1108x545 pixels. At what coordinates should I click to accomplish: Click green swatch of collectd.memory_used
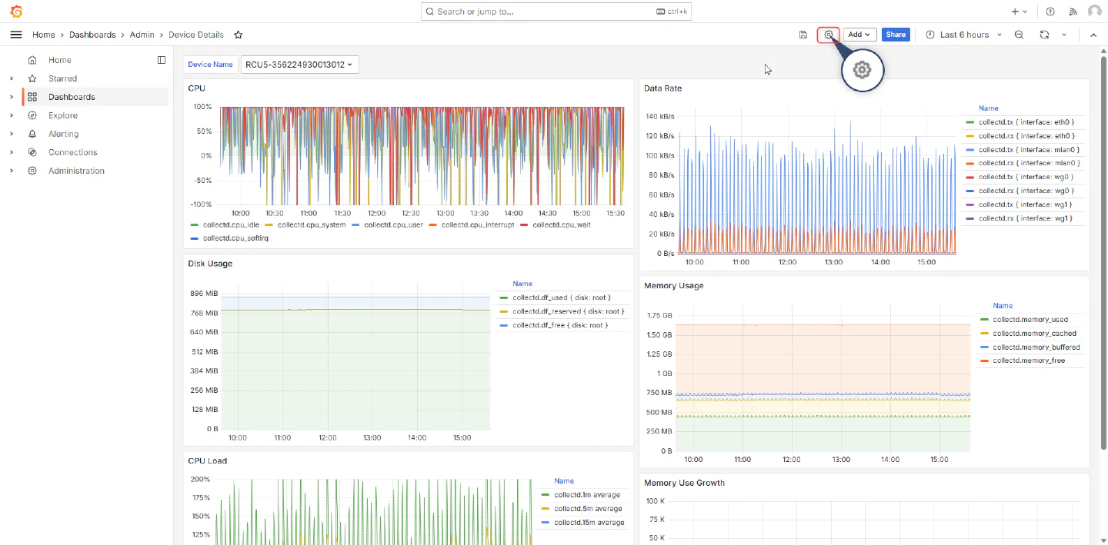click(x=984, y=320)
